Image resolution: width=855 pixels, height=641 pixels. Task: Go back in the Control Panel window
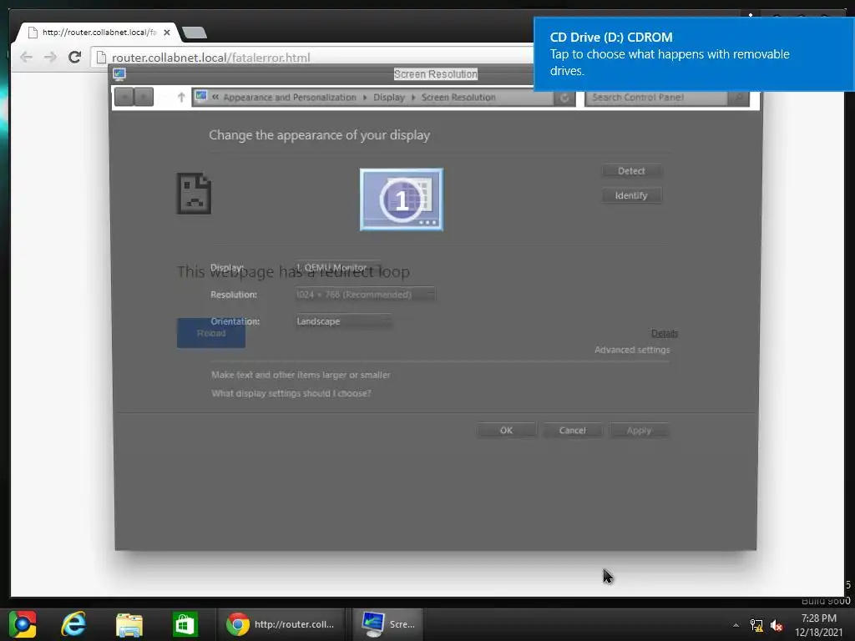click(124, 97)
